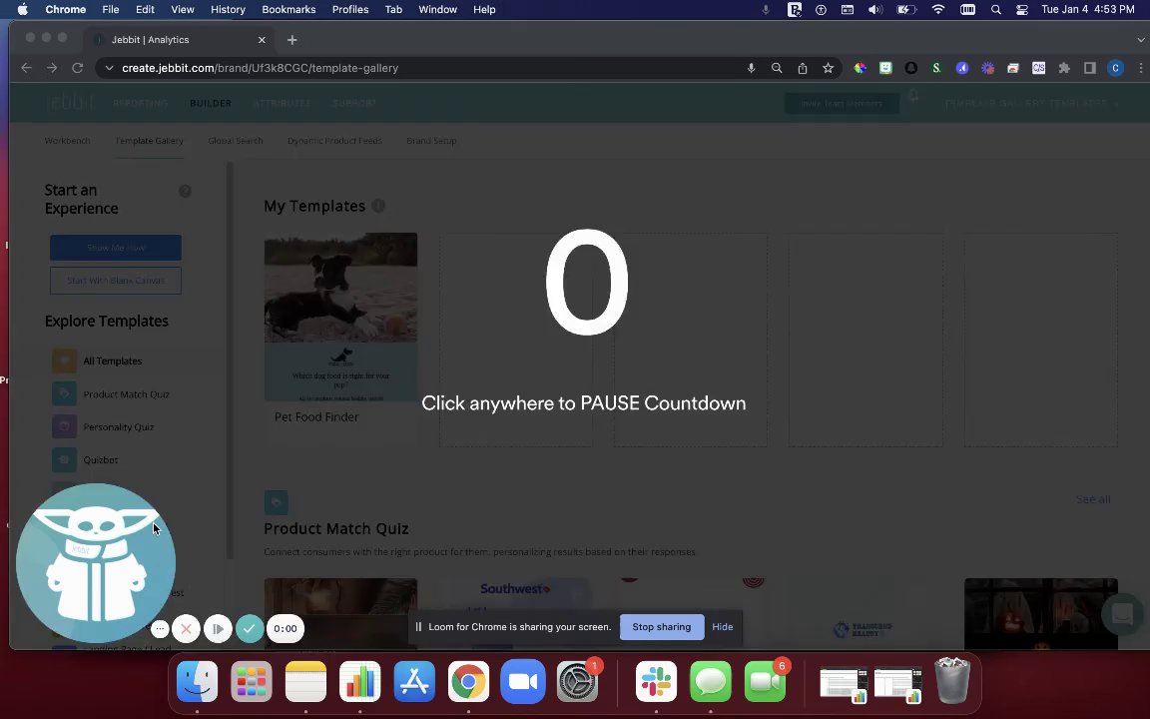Open the Chrome profile C avatar
This screenshot has width=1150, height=719.
coord(1115,68)
